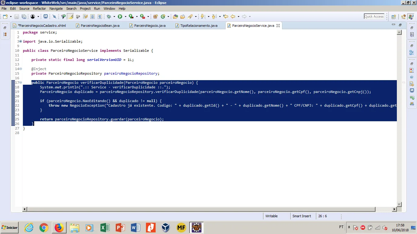This screenshot has width=417, height=234.
Task: Open the Firefox icon in the taskbar
Action: (x=59, y=228)
